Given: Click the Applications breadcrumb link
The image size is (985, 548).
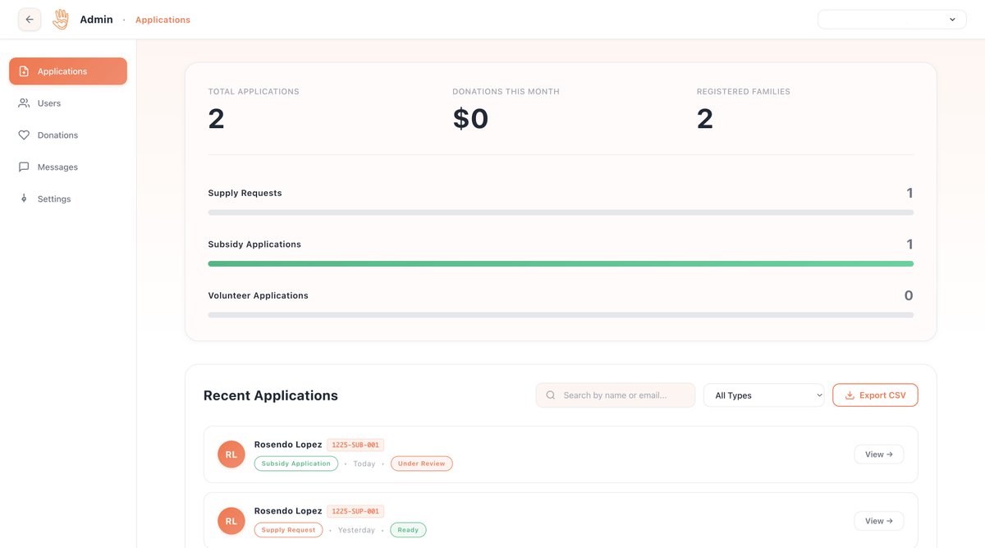Looking at the screenshot, I should click(x=163, y=20).
